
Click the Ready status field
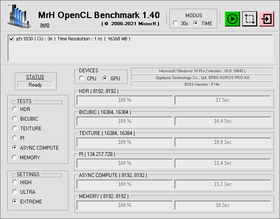tap(35, 84)
